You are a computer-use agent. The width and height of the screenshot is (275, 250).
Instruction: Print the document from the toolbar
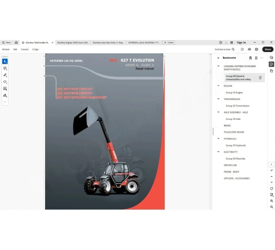(256, 49)
